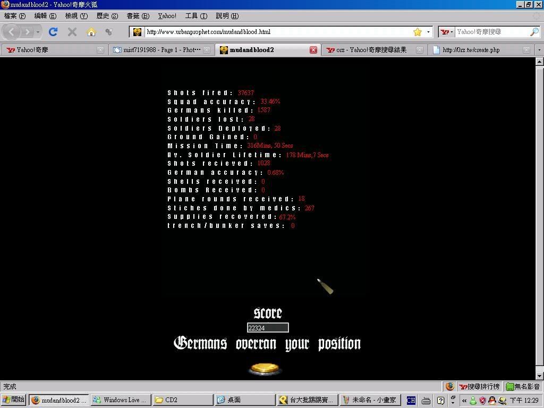Close the mudandblood2 tab
This screenshot has height=408, width=544.
pyautogui.click(x=313, y=50)
